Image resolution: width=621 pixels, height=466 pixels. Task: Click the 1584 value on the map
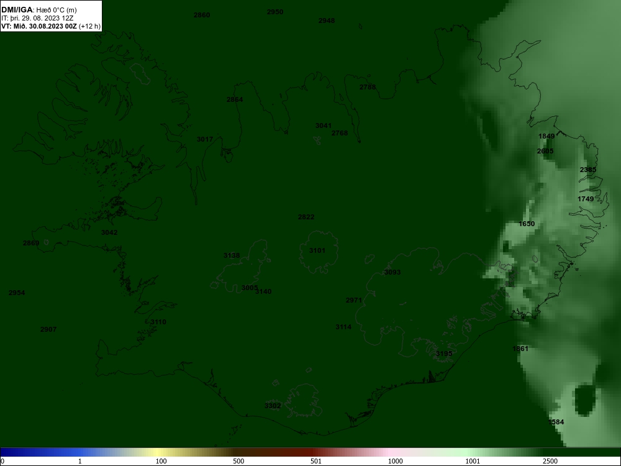click(x=556, y=422)
